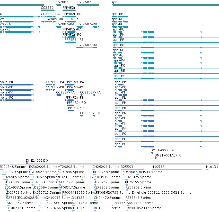Click the nocte-PC protein label
This screenshot has width=219, height=212.
click(6, 98)
